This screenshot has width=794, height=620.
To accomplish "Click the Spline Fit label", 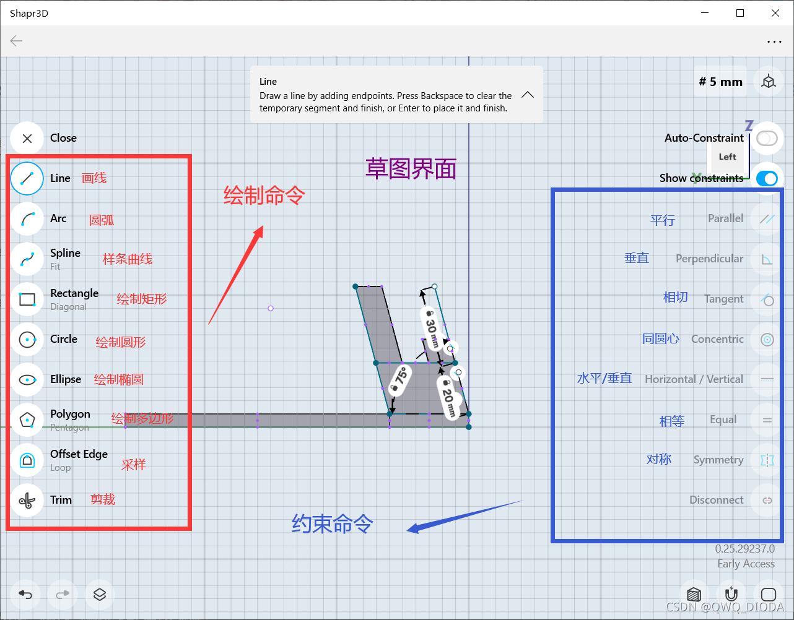I will [x=65, y=259].
